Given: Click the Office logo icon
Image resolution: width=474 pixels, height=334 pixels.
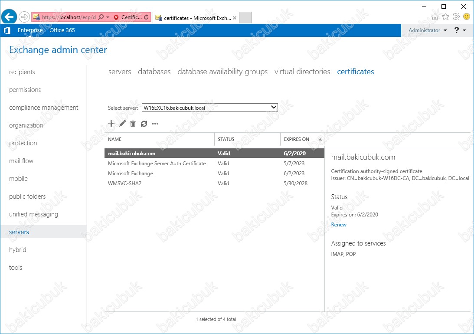Looking at the screenshot, I should 7,30.
